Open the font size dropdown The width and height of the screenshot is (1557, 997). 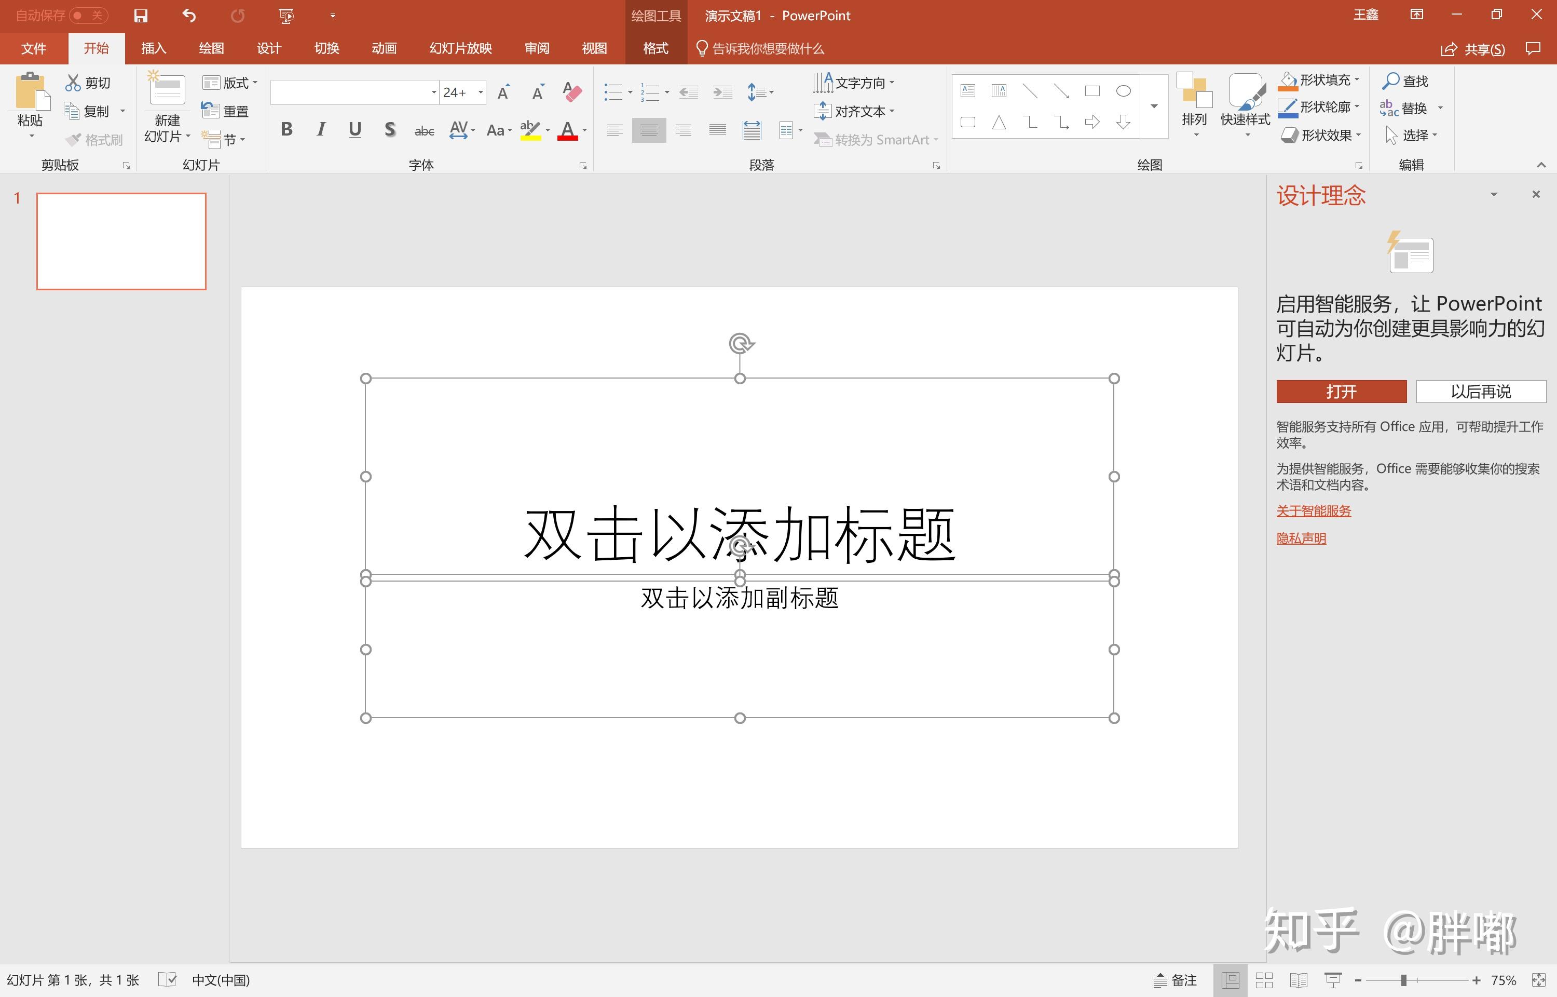pos(481,92)
